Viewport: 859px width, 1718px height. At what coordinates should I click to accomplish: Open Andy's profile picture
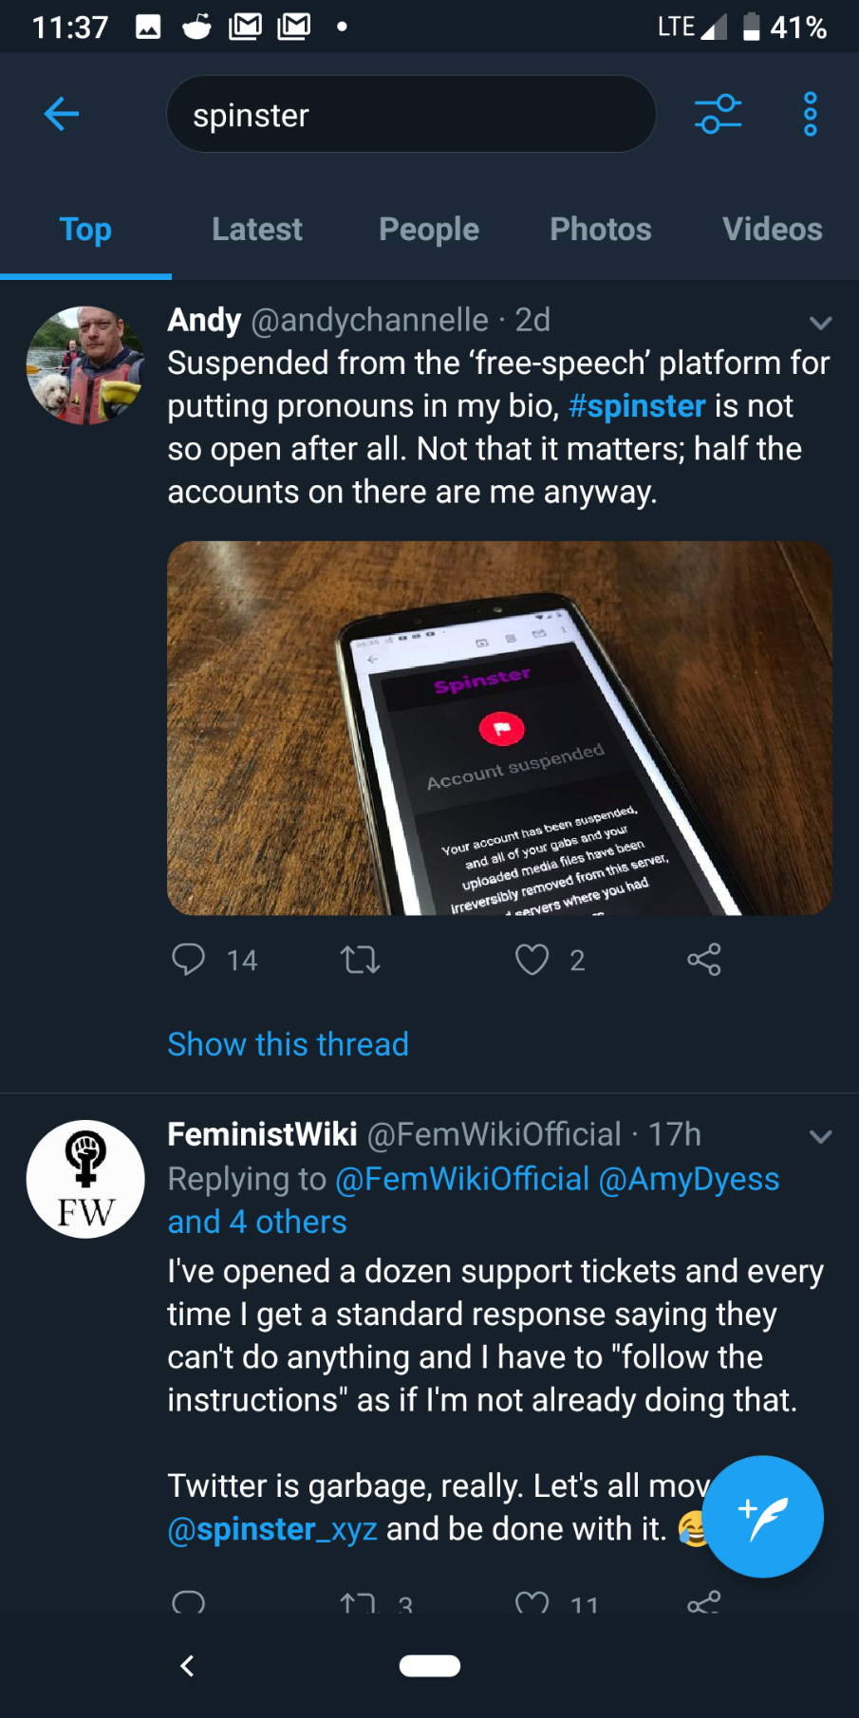(x=85, y=365)
